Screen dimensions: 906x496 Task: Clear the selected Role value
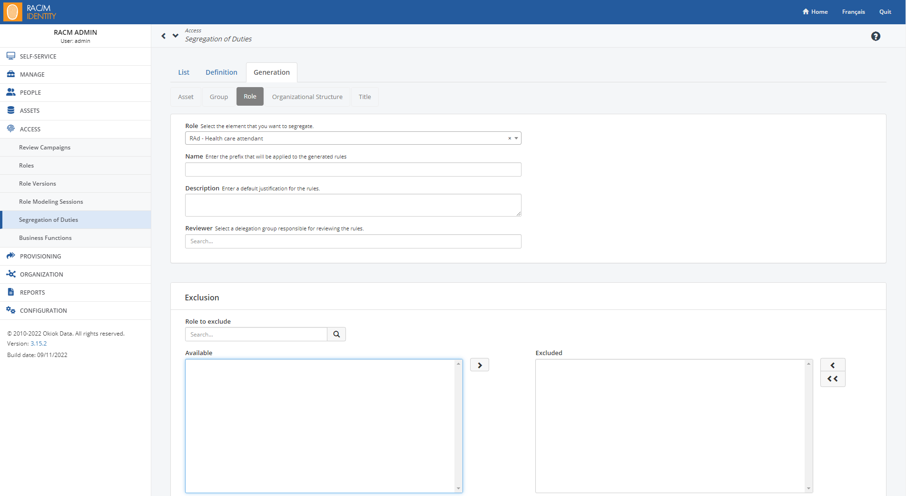pyautogui.click(x=510, y=139)
